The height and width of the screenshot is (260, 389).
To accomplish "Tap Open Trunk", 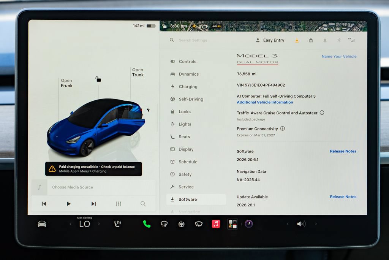I will click(138, 72).
